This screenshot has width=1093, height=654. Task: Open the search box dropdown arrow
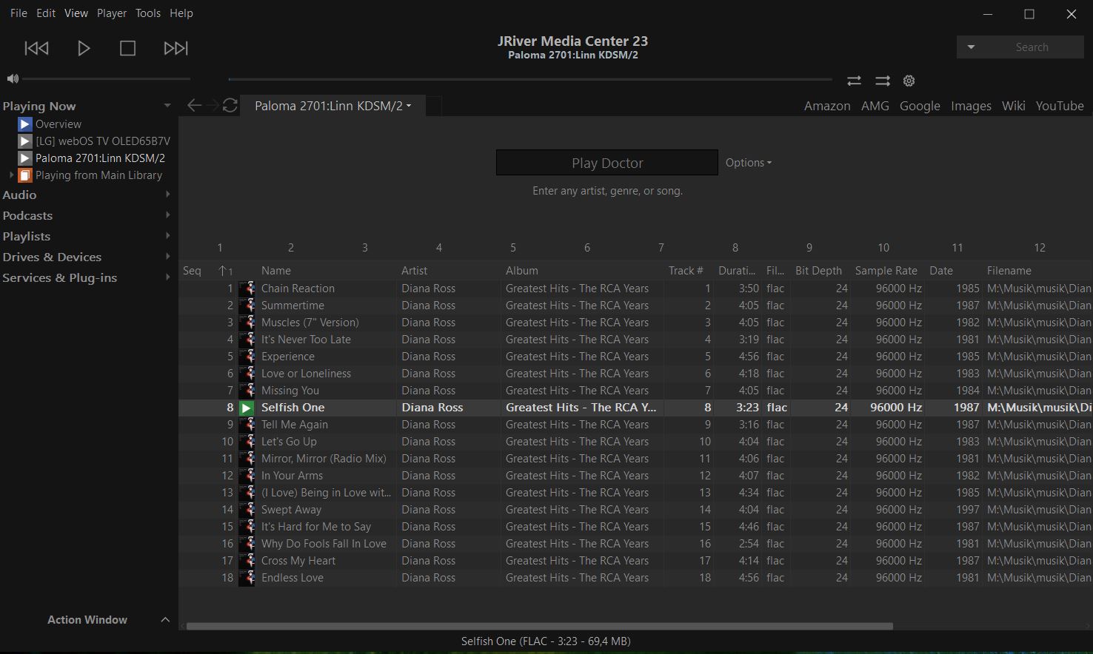(971, 47)
